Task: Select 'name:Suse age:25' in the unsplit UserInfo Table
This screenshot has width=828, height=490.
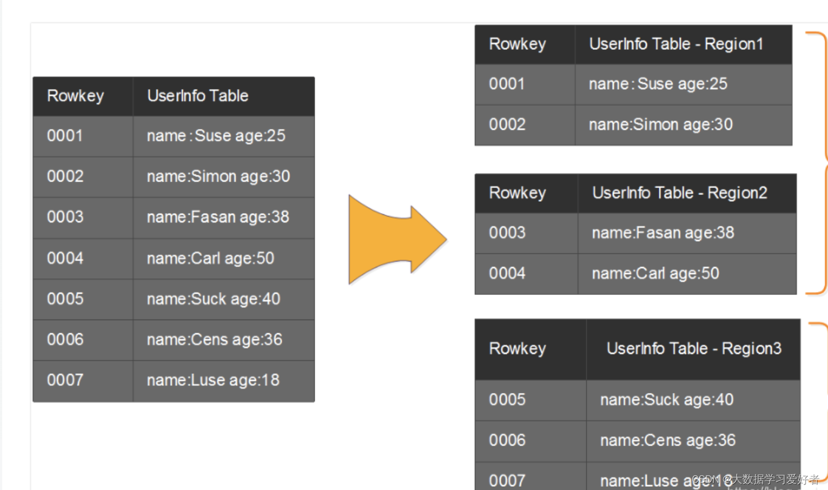Action: (x=216, y=136)
